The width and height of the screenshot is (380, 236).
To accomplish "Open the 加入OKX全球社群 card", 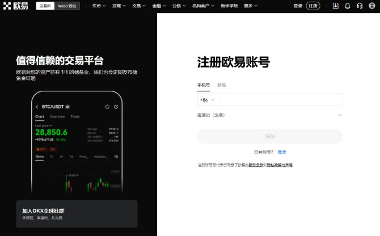I will [77, 214].
